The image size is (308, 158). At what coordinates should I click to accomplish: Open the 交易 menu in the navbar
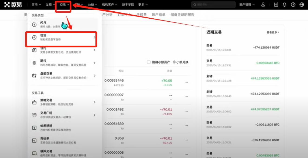tap(64, 5)
